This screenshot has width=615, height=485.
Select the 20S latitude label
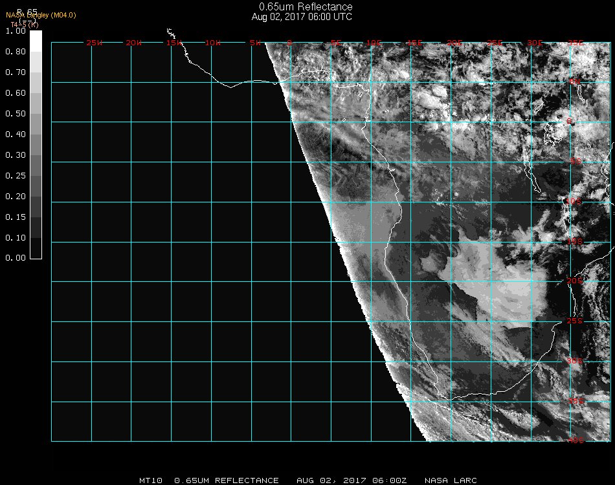coord(575,281)
